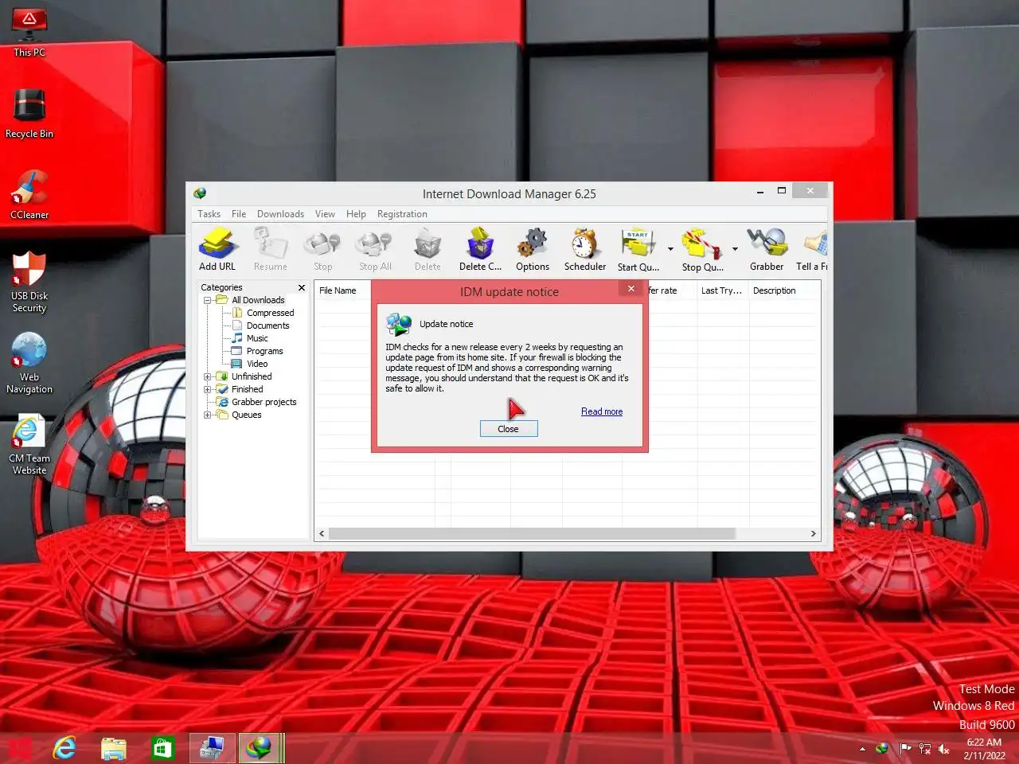This screenshot has width=1019, height=764.
Task: Expand the Finished tree node
Action: (208, 389)
